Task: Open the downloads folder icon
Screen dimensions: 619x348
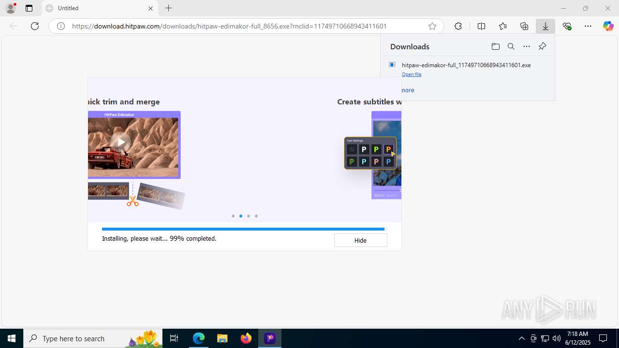Action: tap(495, 46)
